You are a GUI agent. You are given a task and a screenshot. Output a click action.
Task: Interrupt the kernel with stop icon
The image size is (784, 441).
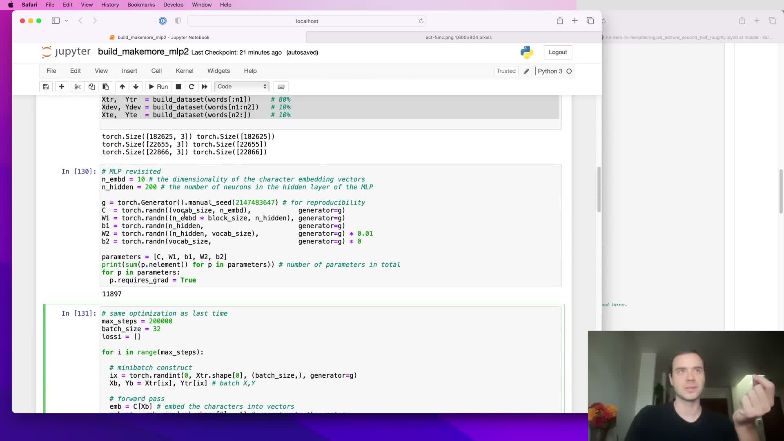(x=178, y=87)
